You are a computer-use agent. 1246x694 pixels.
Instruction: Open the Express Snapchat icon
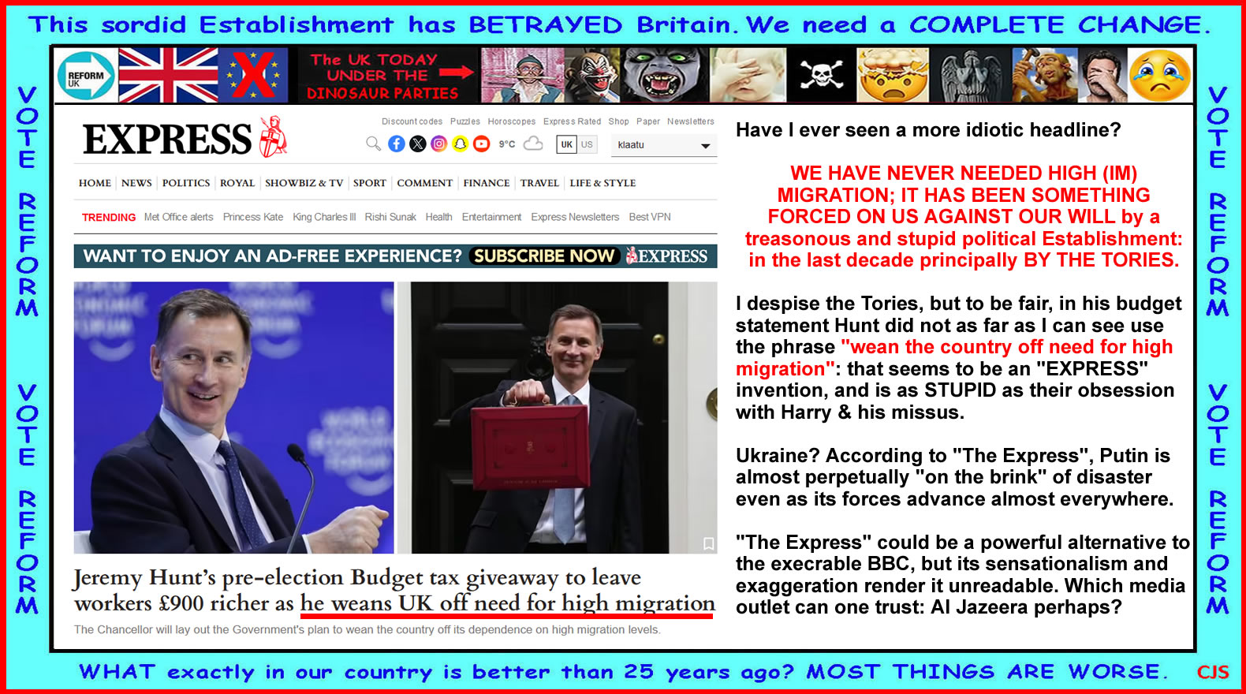coord(461,144)
